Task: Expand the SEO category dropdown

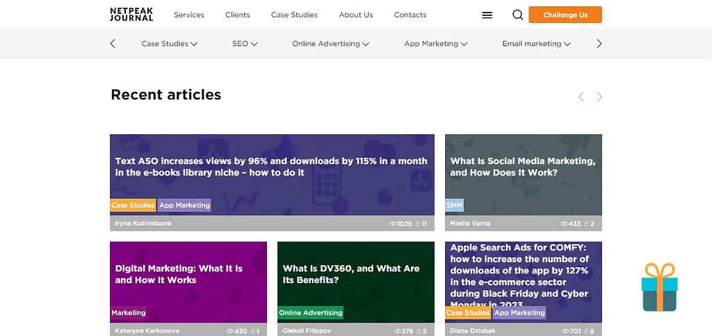Action: tap(245, 44)
